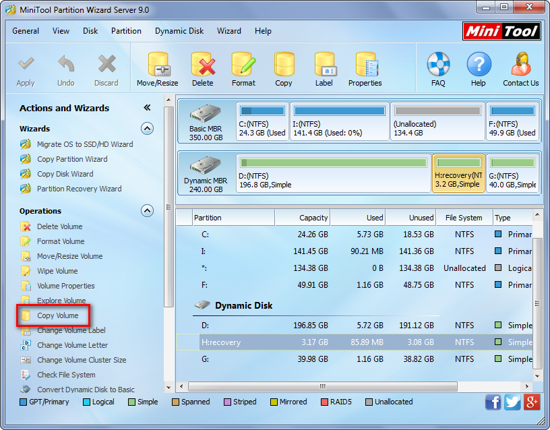Screen dimensions: 550x430
Task: Select the G: row in partition list
Action: coord(355,359)
